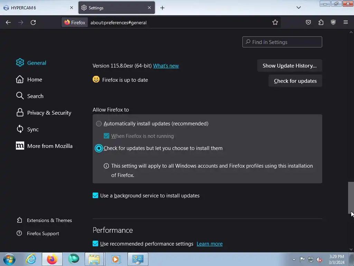Open the teal bird app taskbar icon
354x266 pixels.
click(74, 259)
